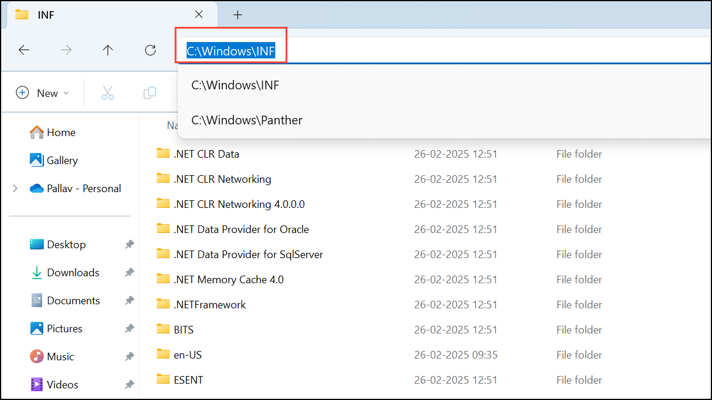Viewport: 712px width, 400px height.
Task: Click the BITS folder icon
Action: [x=163, y=329]
